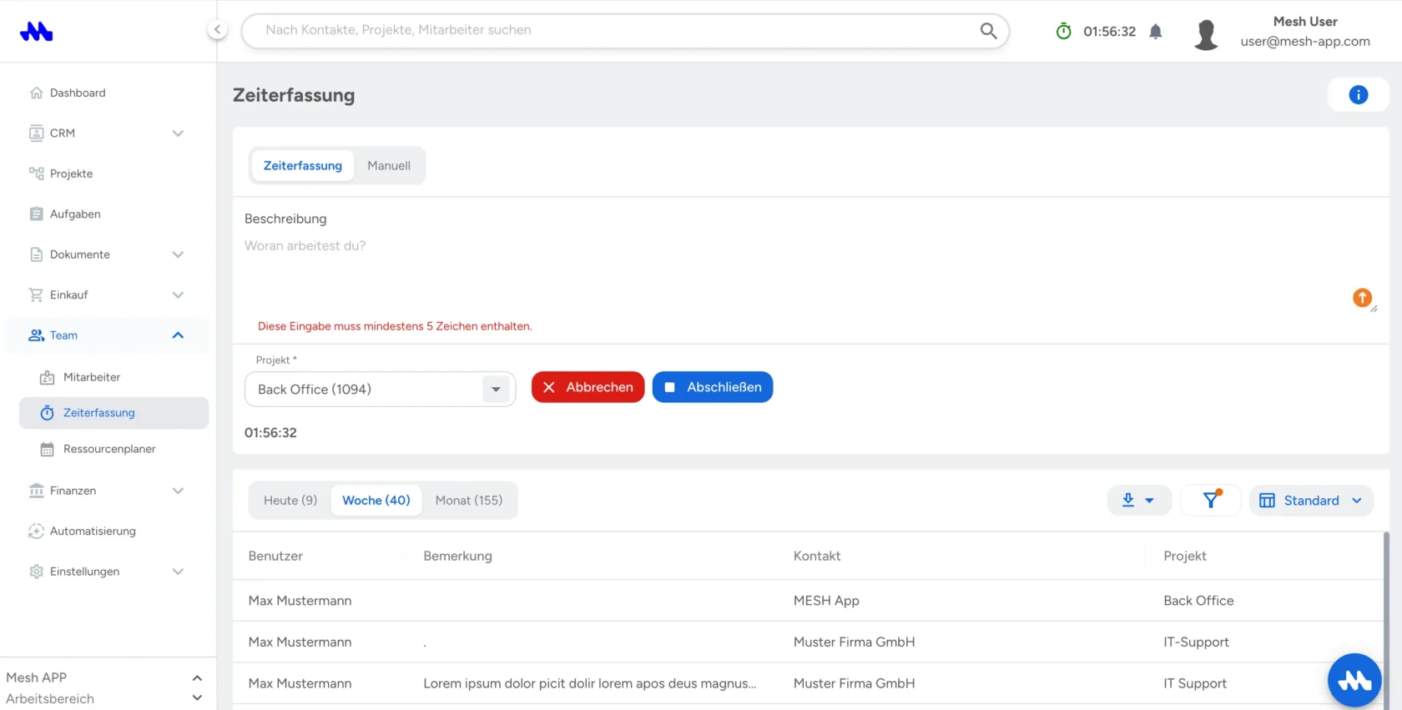Open Mitarbeiter under Team

pyautogui.click(x=92, y=378)
